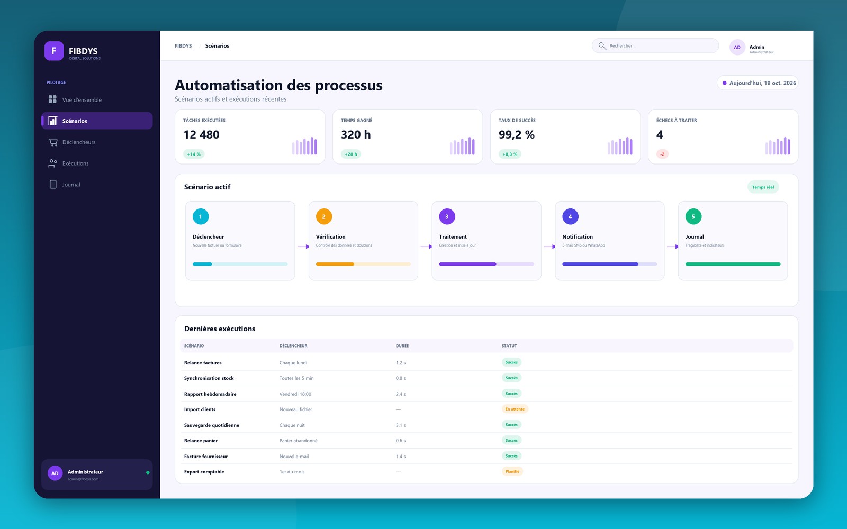Viewport: 847px width, 529px height.
Task: Click the Scénarios chart icon in sidebar
Action: click(x=52, y=121)
